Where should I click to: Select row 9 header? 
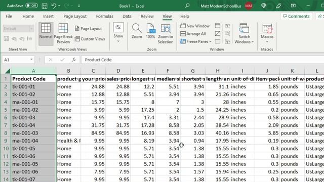6,141
